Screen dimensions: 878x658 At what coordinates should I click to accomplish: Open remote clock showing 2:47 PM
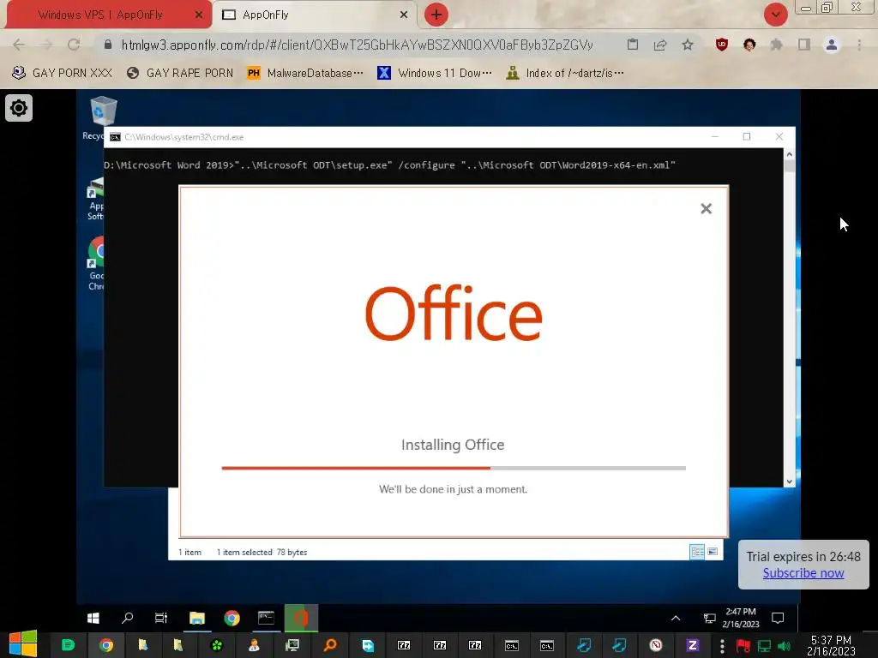coord(741,618)
